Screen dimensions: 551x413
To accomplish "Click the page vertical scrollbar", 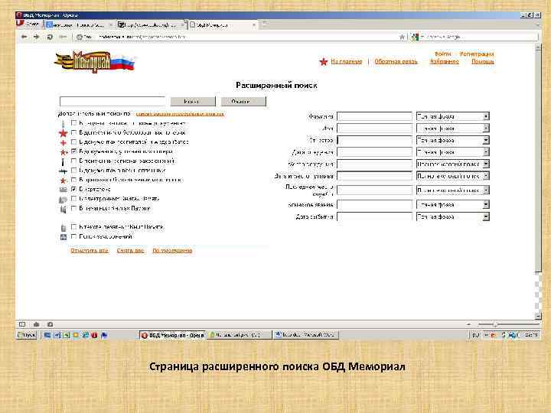I will pos(538,181).
